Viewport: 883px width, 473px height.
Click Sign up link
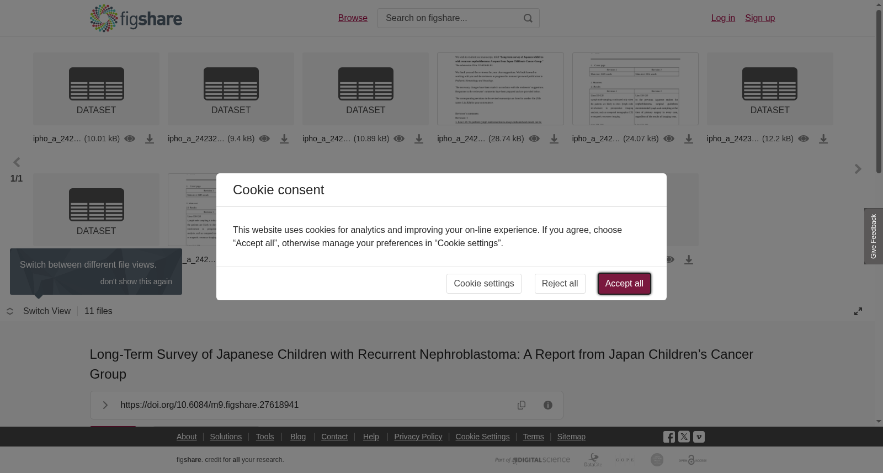tap(760, 18)
